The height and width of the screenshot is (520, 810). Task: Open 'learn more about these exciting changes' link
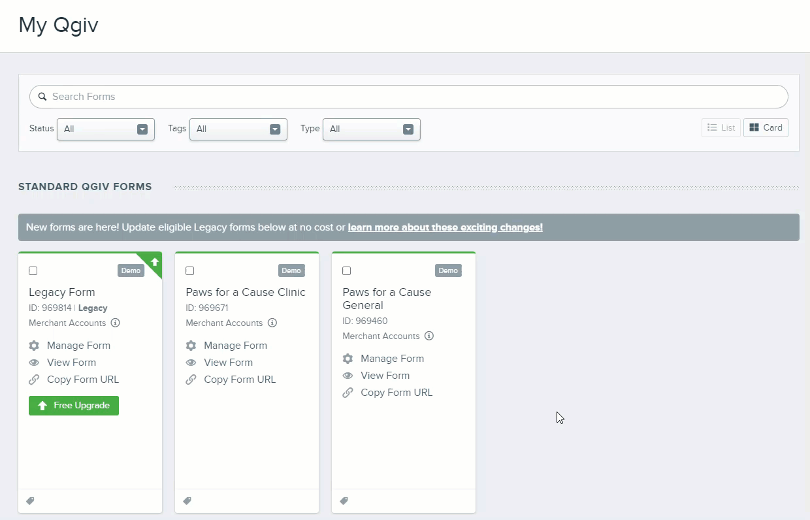pyautogui.click(x=445, y=227)
